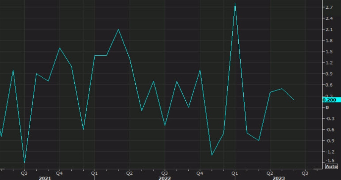Viewport: 341px width, 180px height.
Task: Select the trough just after Q4 2022
Action: coord(211,155)
